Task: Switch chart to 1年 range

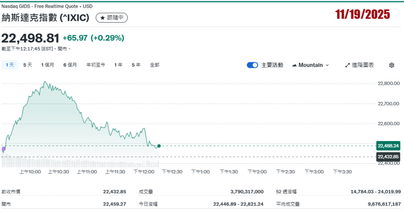Action: 118,65
